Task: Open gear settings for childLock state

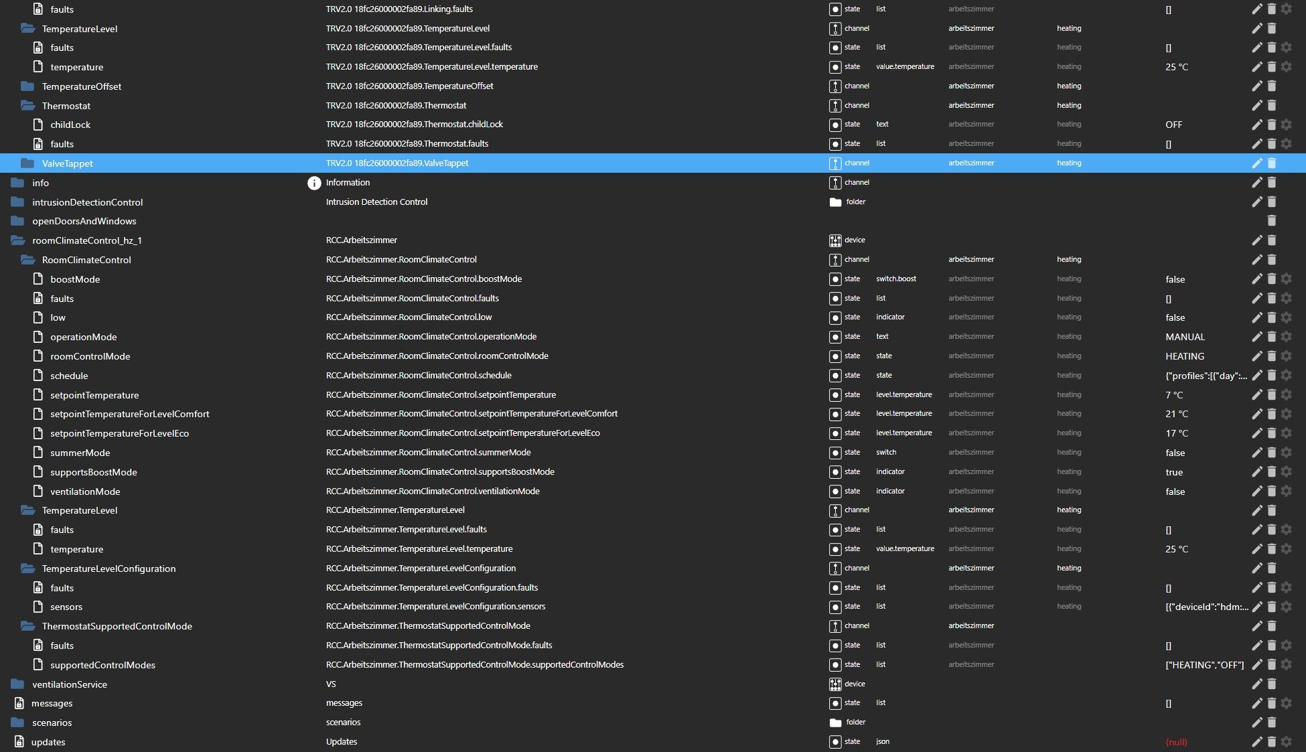Action: point(1286,125)
